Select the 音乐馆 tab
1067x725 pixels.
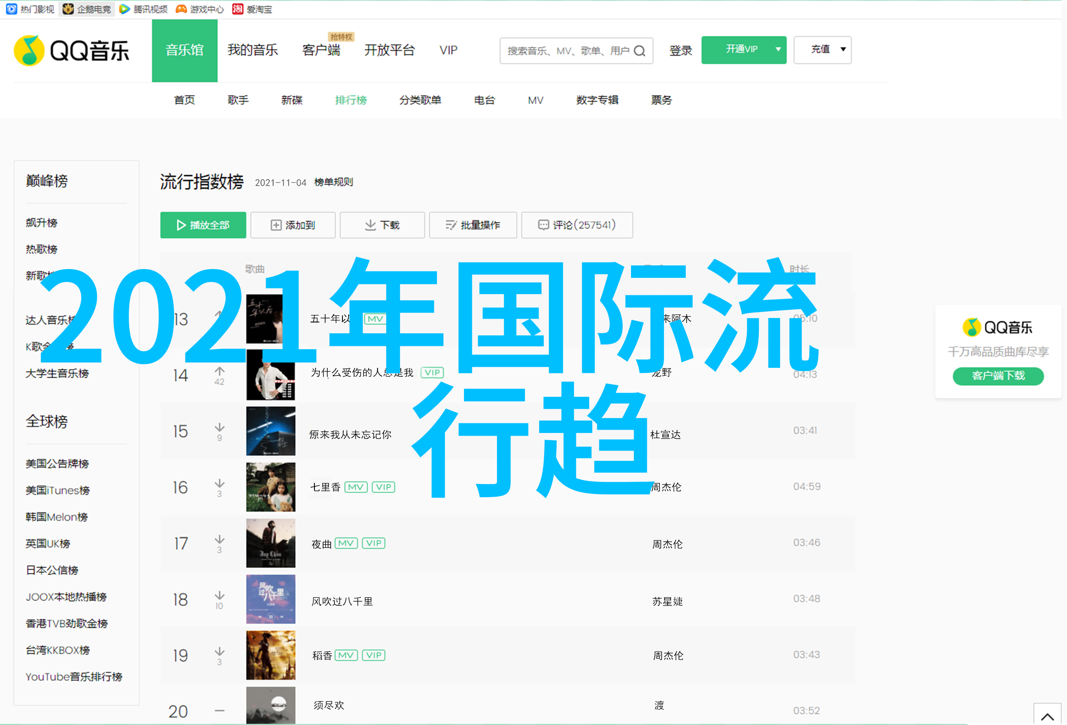(x=185, y=50)
